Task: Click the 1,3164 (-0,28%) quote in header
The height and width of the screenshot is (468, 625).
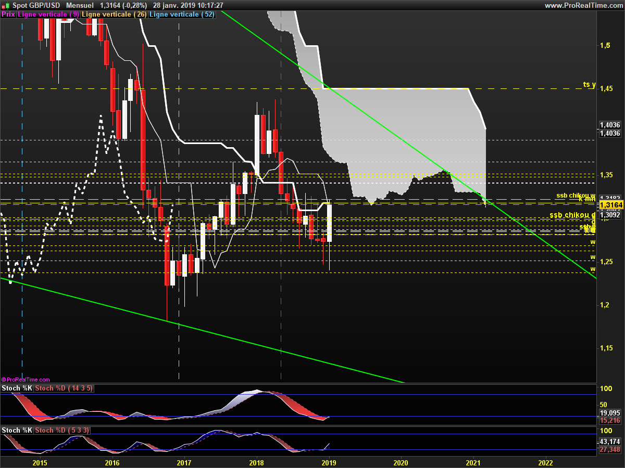Action: (123, 5)
